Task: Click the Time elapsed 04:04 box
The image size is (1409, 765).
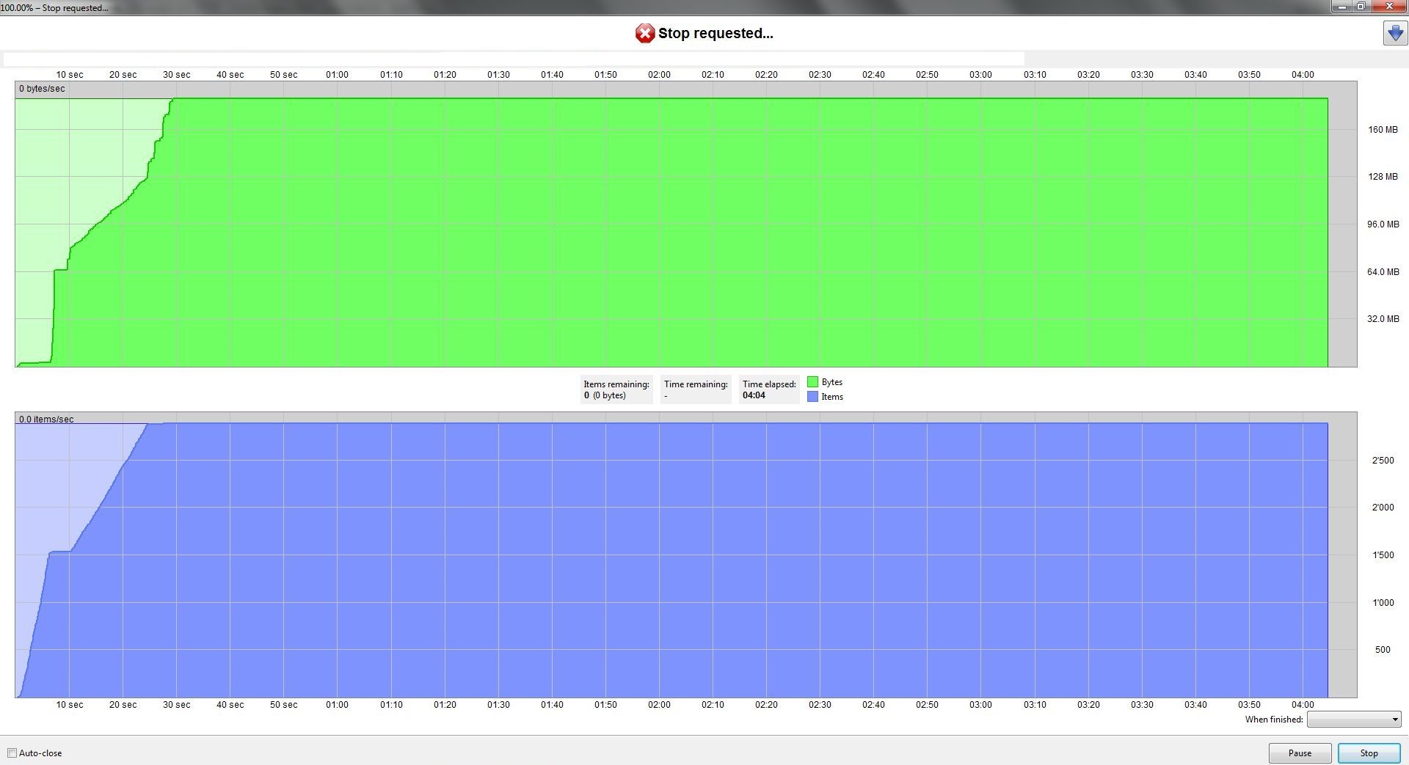Action: [x=769, y=389]
